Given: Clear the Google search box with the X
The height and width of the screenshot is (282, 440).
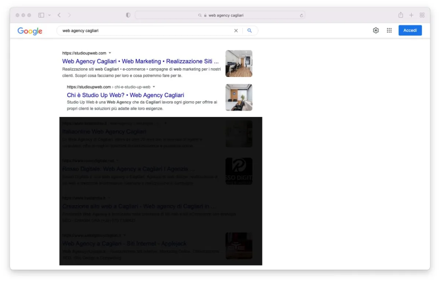Looking at the screenshot, I should (236, 31).
